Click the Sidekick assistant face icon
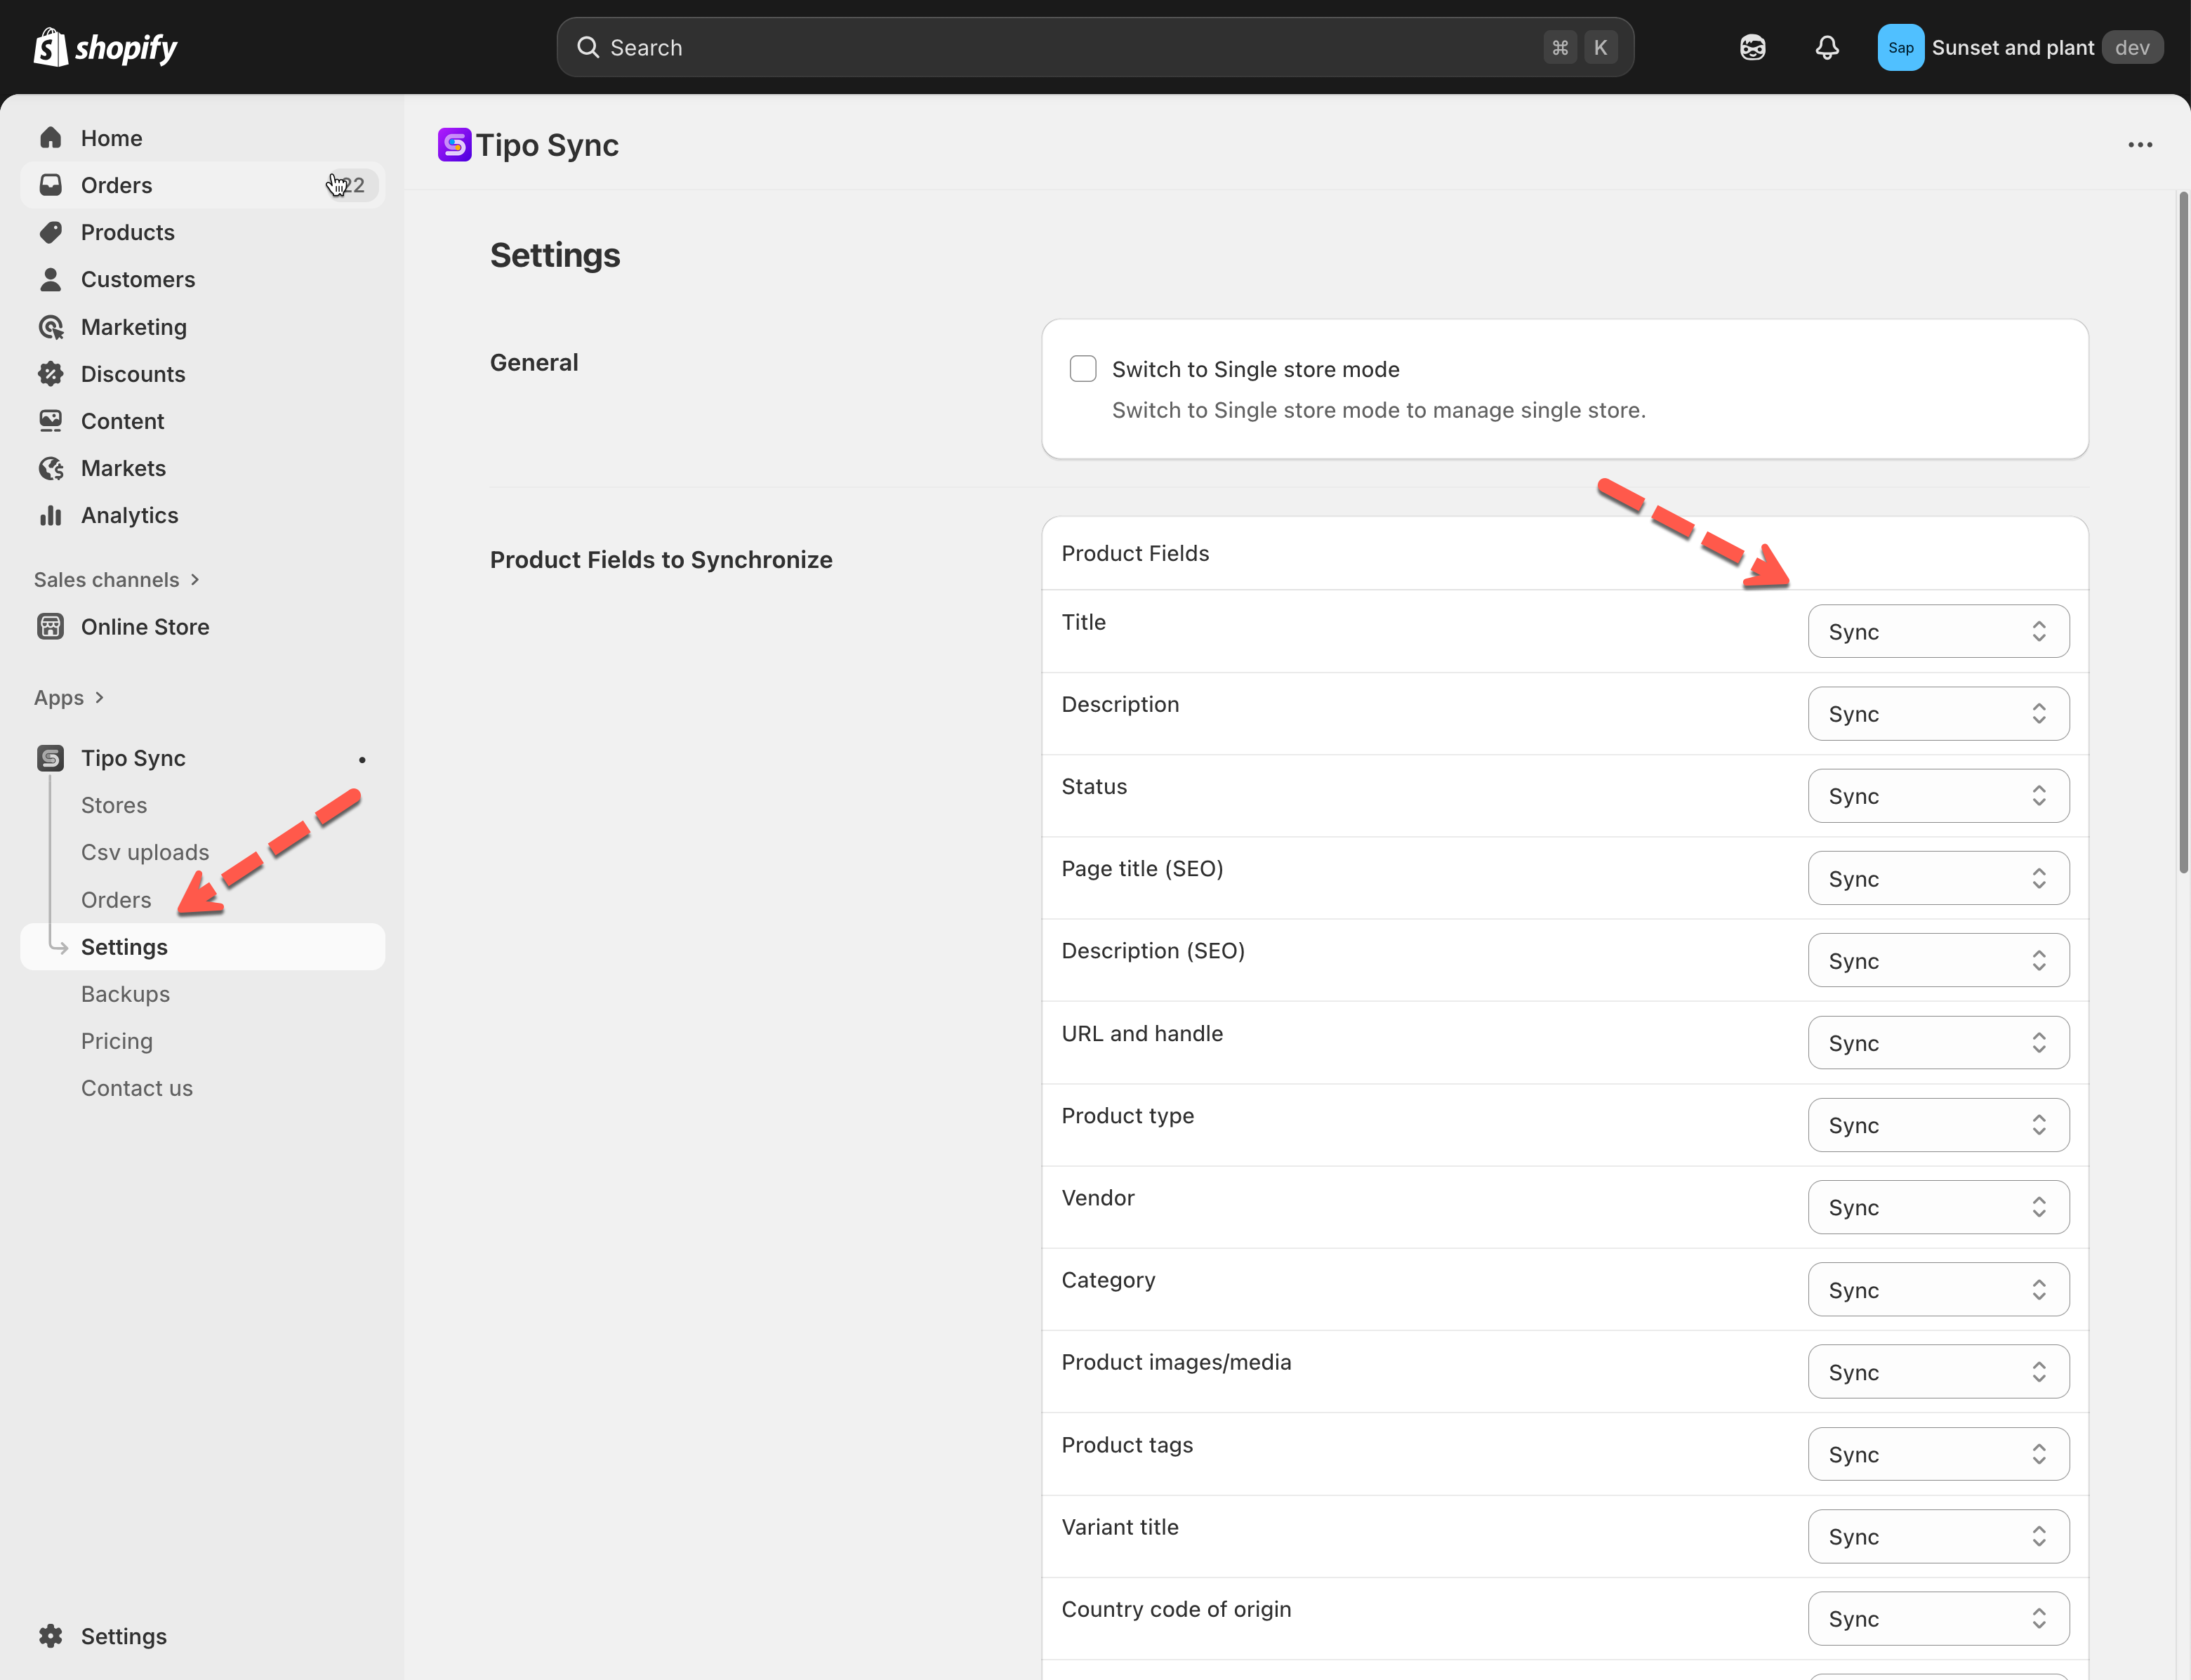Image resolution: width=2191 pixels, height=1680 pixels. coord(1752,47)
